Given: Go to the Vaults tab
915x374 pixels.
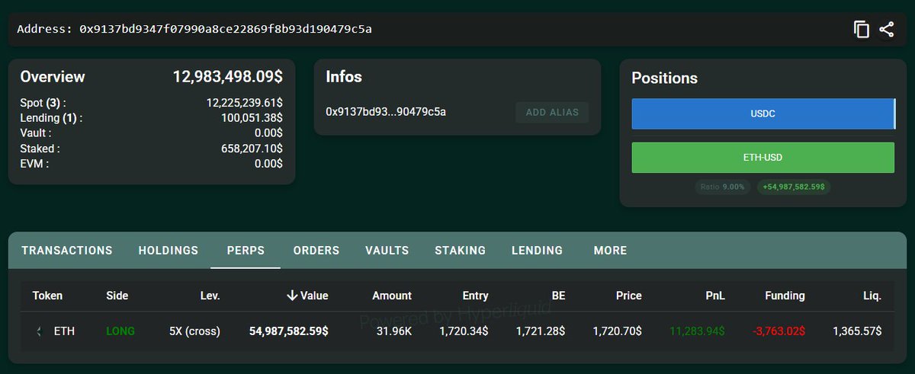Looking at the screenshot, I should [387, 251].
